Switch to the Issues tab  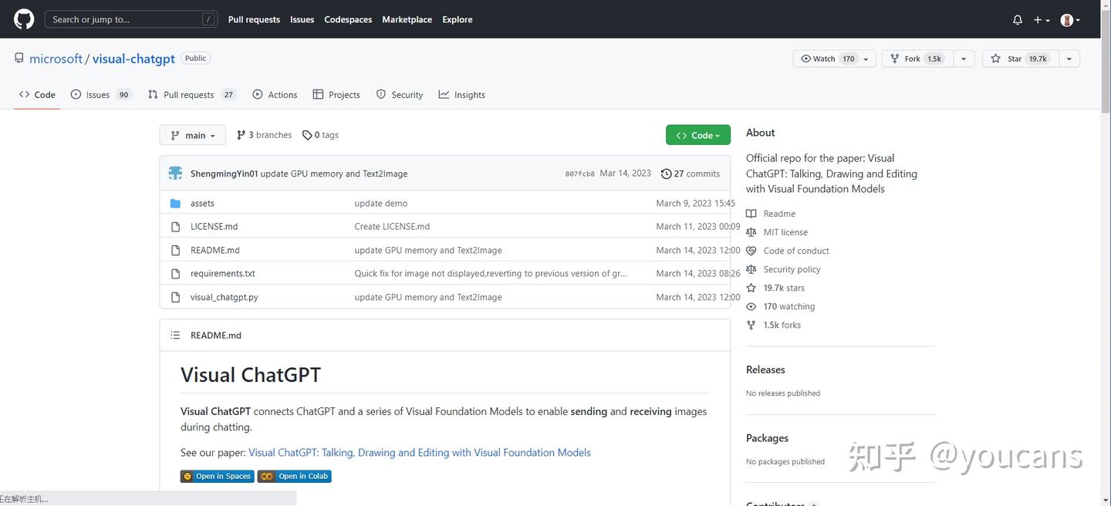tap(98, 95)
